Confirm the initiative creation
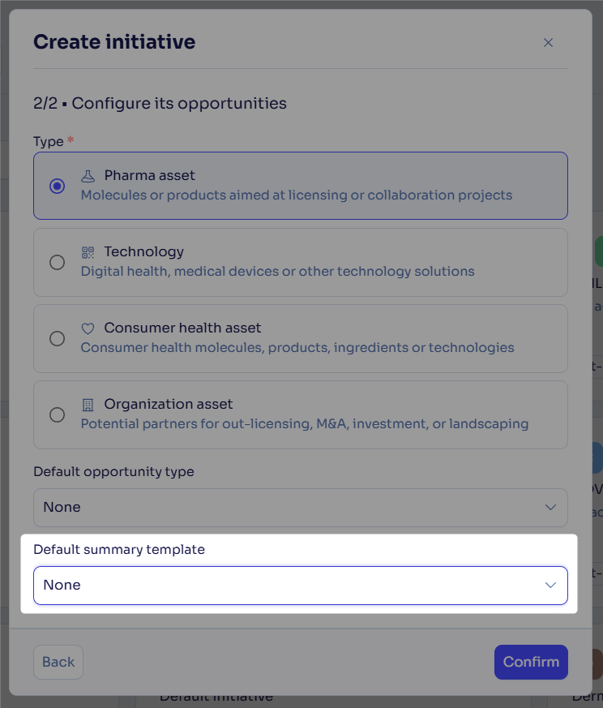This screenshot has height=708, width=603. pyautogui.click(x=531, y=662)
